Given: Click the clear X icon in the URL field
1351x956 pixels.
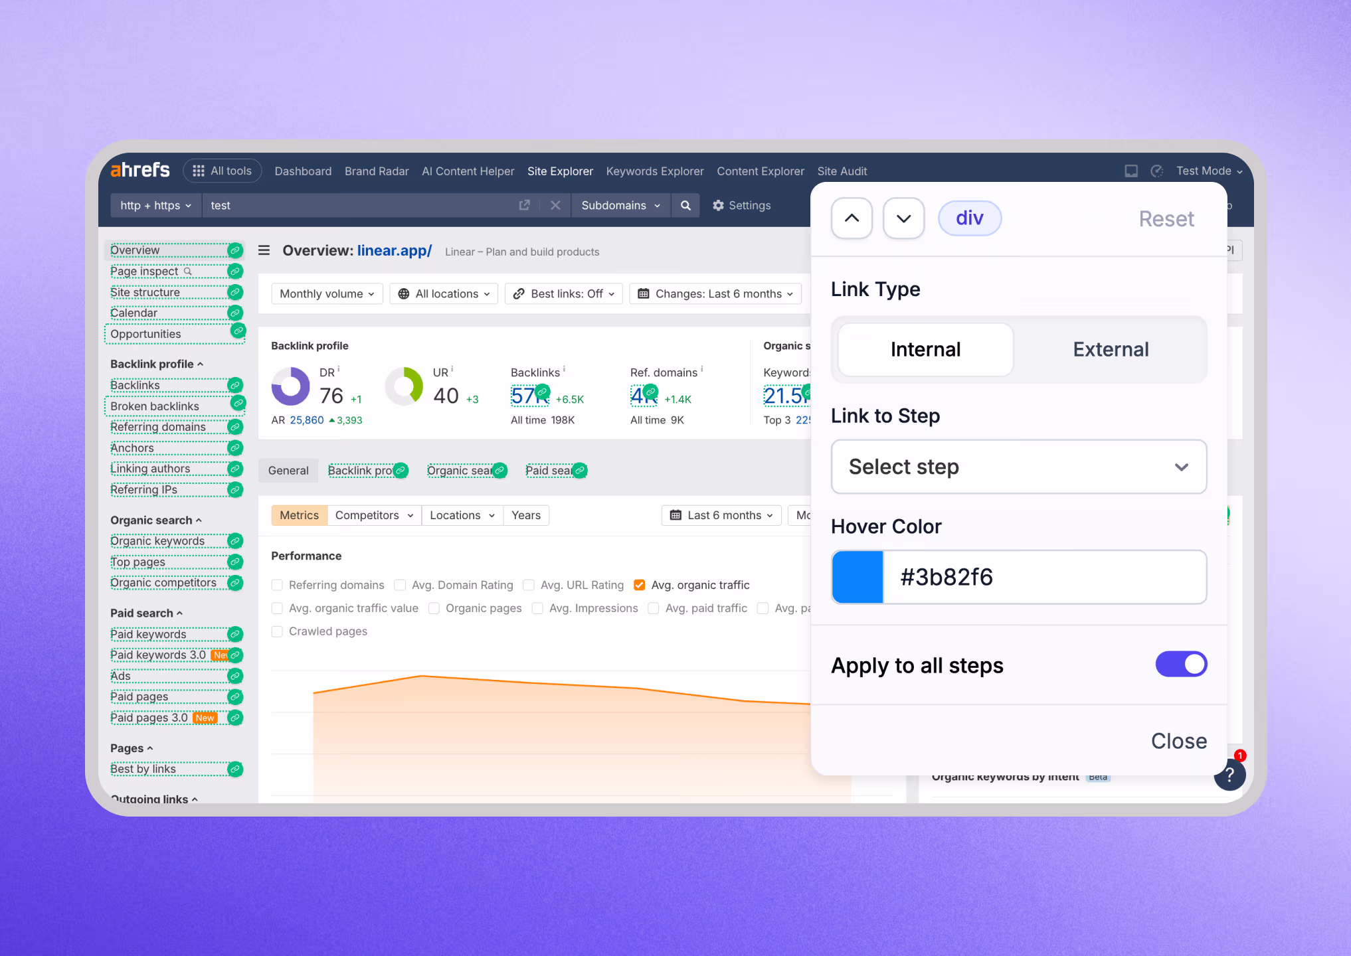Looking at the screenshot, I should [555, 206].
